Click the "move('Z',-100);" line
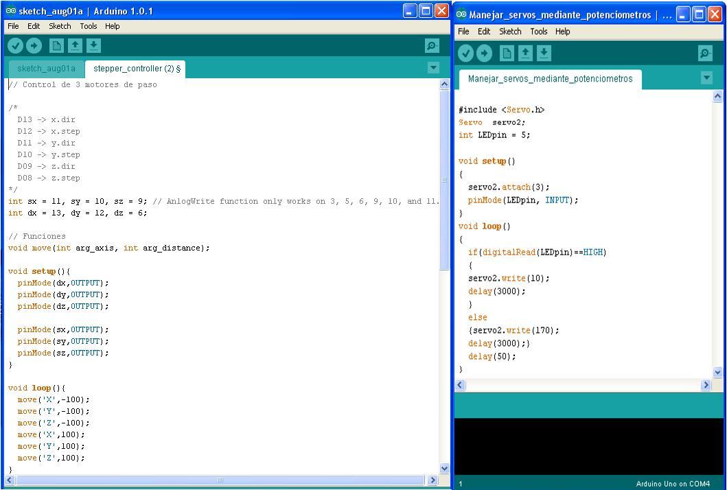The width and height of the screenshot is (727, 490). coord(54,423)
